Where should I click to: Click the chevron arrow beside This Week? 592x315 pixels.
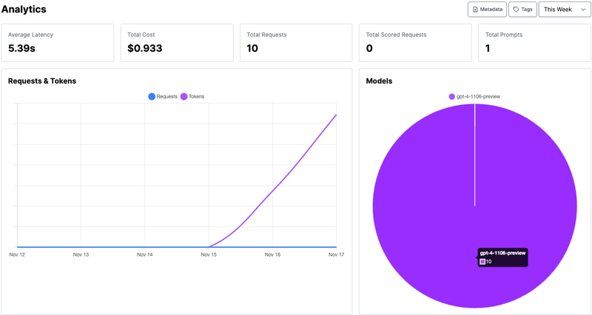tap(583, 10)
